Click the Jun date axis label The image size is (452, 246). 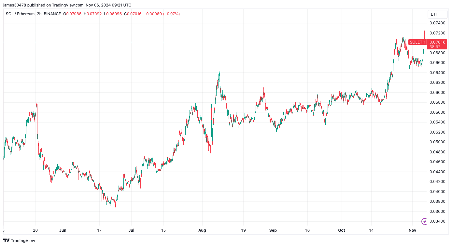point(63,230)
